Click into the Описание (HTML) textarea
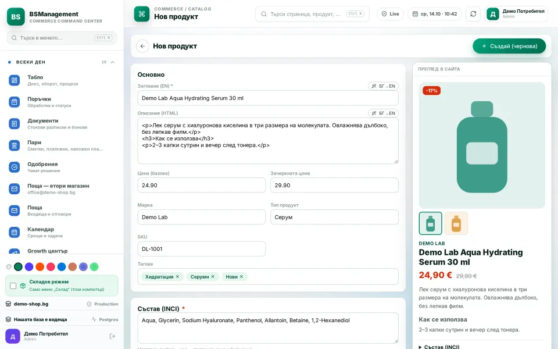This screenshot has height=349, width=558. pos(268,141)
